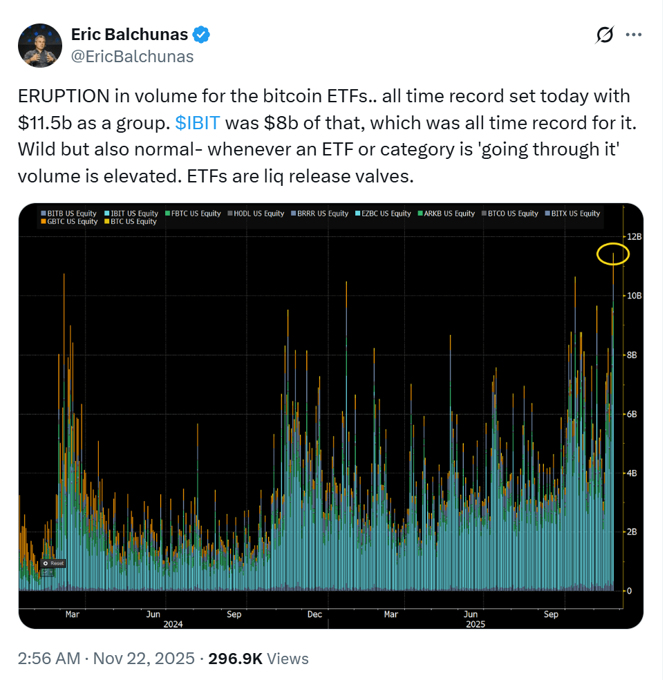Click the Reset button on chart

pyautogui.click(x=53, y=563)
